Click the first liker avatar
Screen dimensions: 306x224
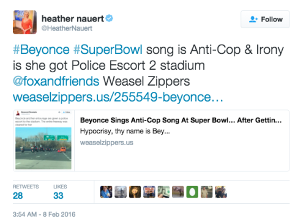(x=106, y=192)
